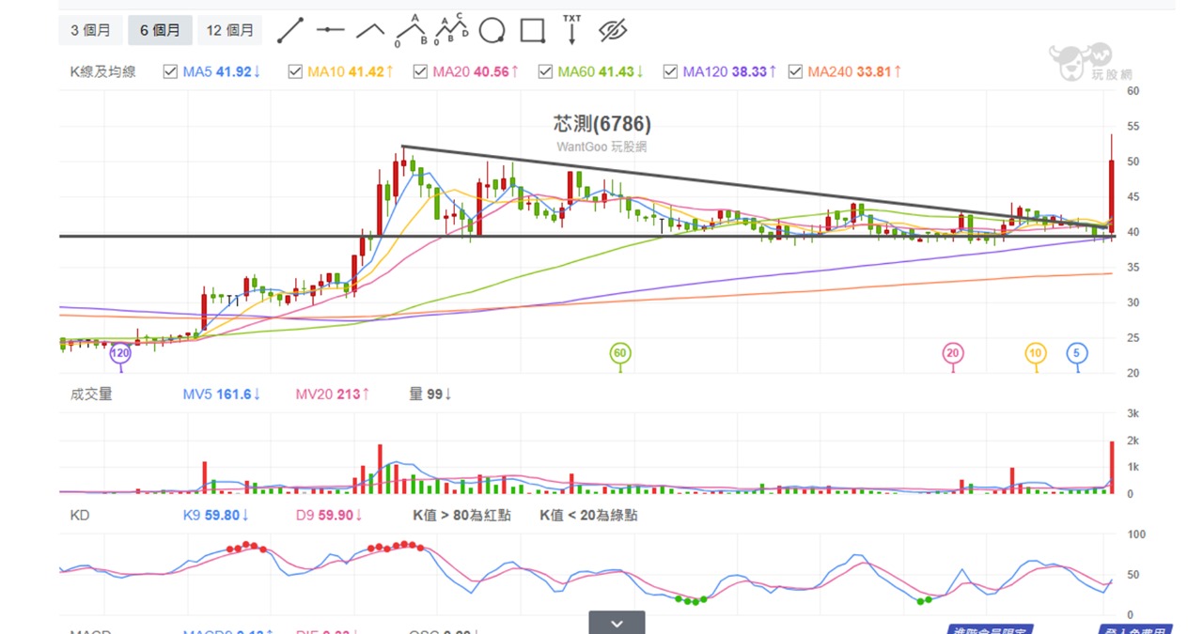
Task: Click the K值 < 20為綠點 legend text
Action: pos(589,516)
